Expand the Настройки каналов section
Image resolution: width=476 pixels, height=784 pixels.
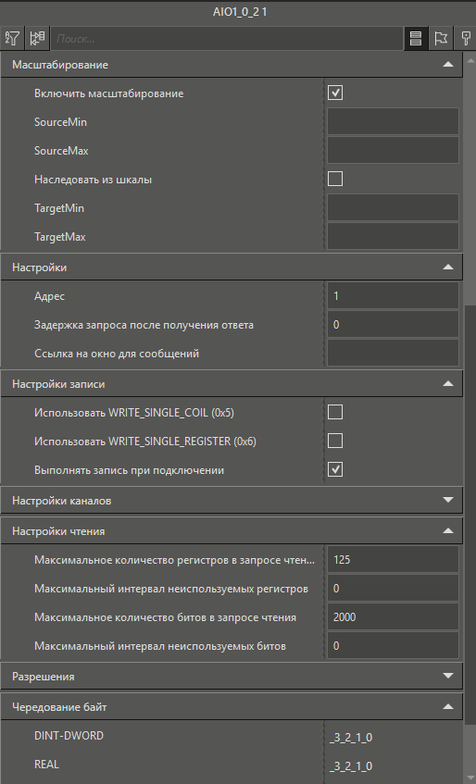[x=448, y=501]
